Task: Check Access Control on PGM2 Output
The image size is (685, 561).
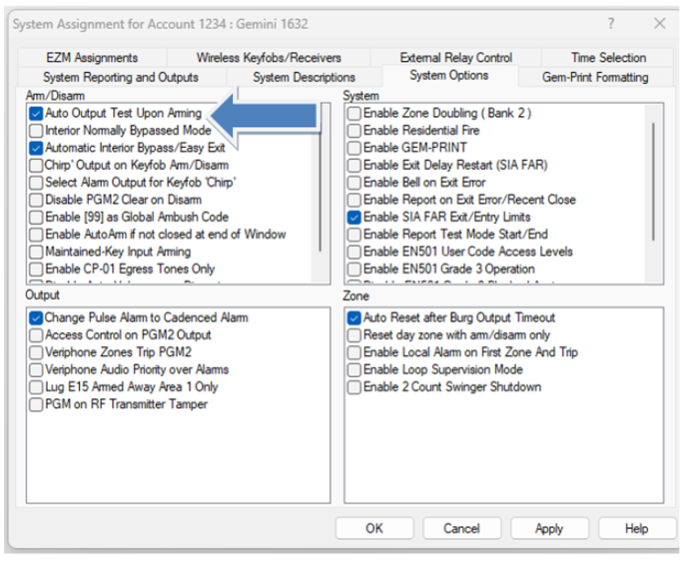Action: pyautogui.click(x=36, y=335)
